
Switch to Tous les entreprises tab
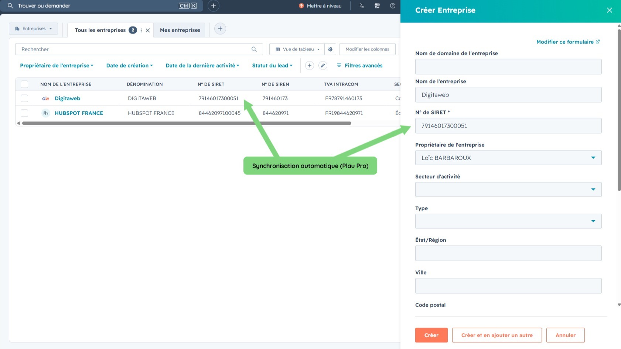pyautogui.click(x=100, y=30)
